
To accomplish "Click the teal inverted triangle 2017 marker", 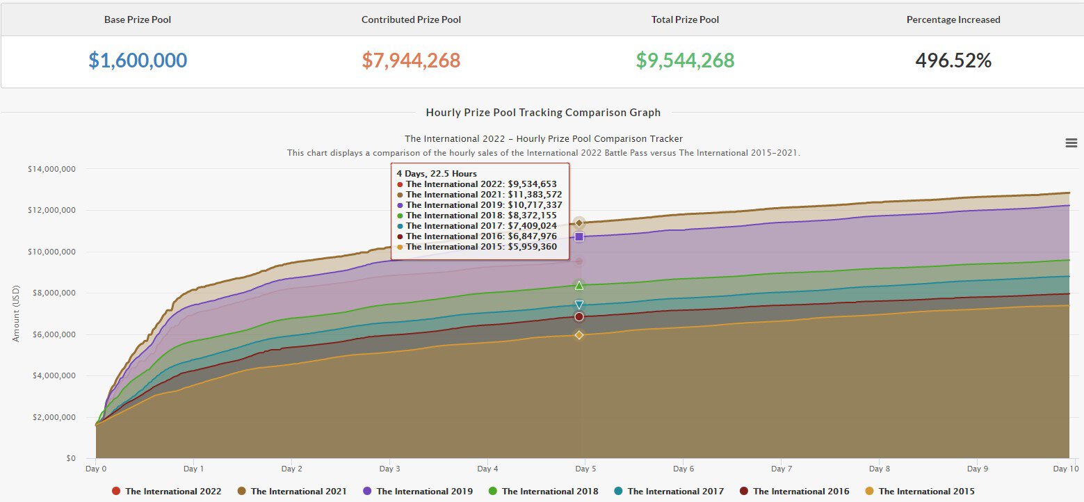I will pos(579,305).
